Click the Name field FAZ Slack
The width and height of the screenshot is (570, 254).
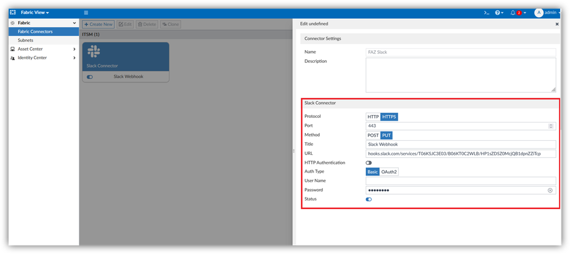click(x=460, y=52)
